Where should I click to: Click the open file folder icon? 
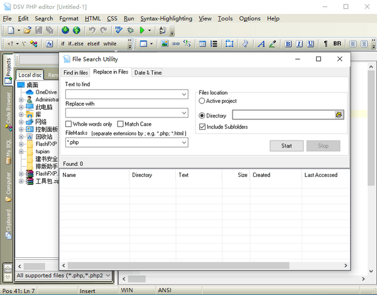click(28, 30)
